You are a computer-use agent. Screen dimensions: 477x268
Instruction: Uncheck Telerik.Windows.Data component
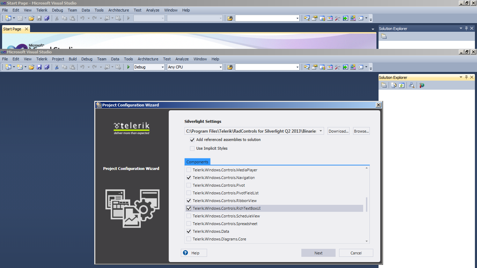189,231
